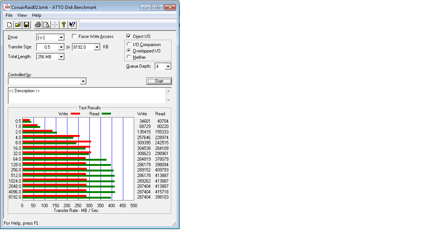Click the window resize grip in status bar
Image resolution: width=429 pixels, height=241 pixels.
(174, 224)
